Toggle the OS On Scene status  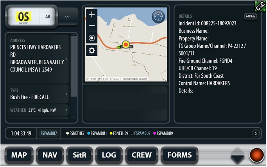coord(23,17)
